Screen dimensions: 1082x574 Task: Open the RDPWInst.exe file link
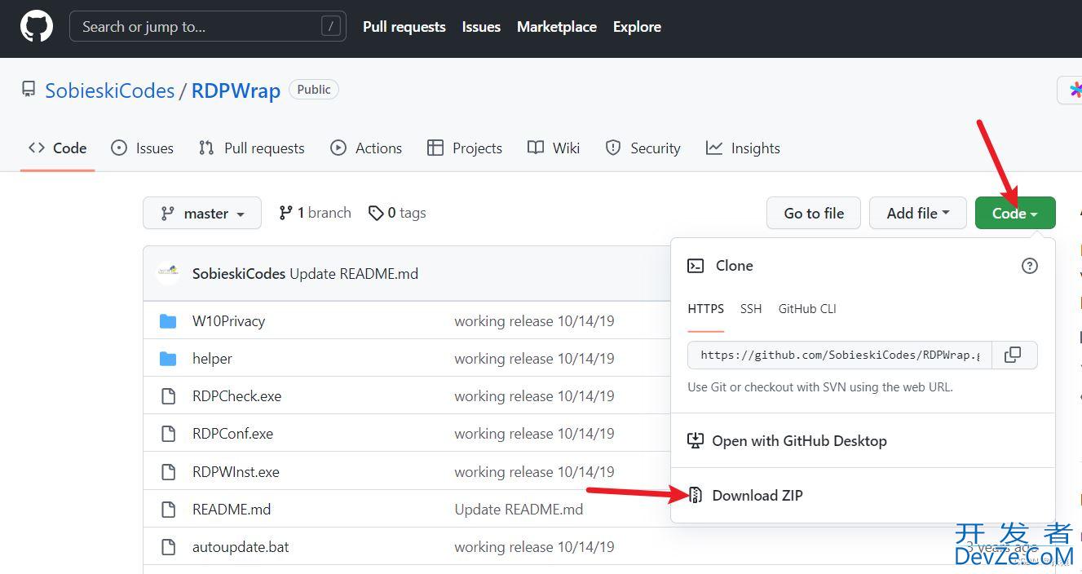click(236, 472)
